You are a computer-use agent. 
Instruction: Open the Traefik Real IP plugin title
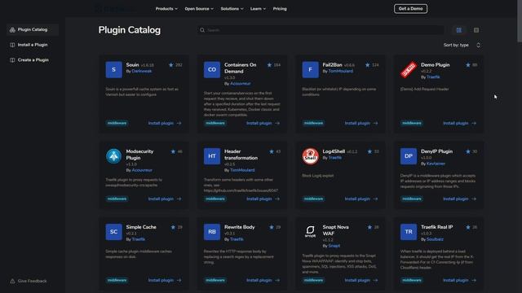437,227
